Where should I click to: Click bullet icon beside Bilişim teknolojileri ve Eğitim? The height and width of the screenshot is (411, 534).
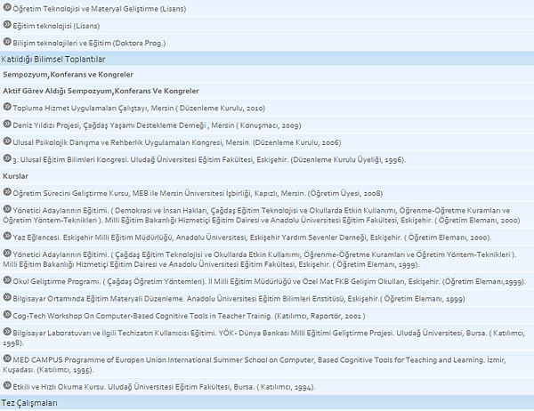(7, 41)
